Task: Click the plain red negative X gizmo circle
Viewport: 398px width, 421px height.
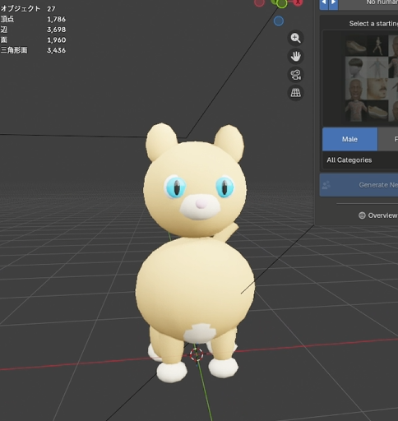Action: click(259, 2)
